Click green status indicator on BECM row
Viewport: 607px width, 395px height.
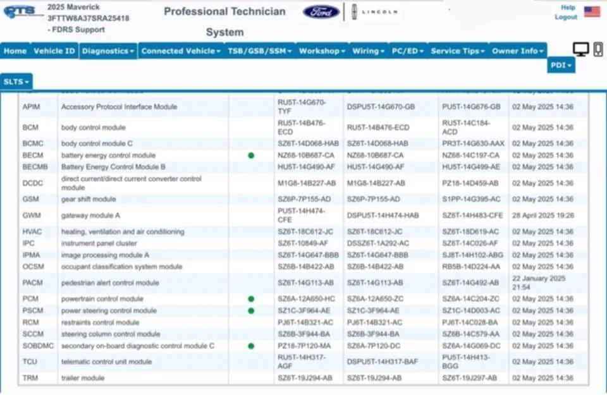[251, 155]
